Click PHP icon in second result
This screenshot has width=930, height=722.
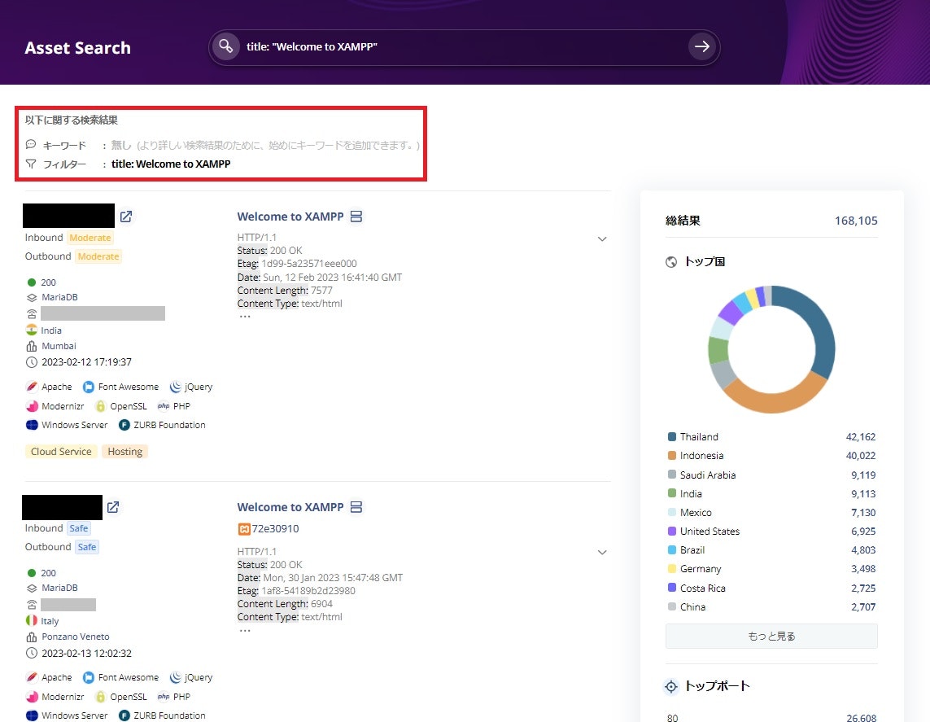coord(163,697)
